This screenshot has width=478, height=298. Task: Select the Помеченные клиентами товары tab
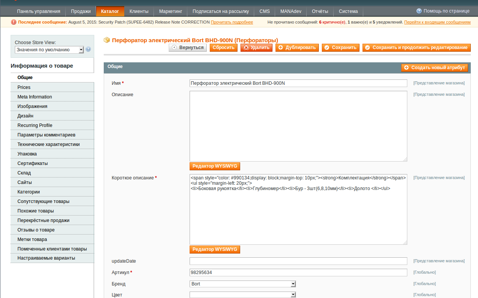pyautogui.click(x=52, y=249)
